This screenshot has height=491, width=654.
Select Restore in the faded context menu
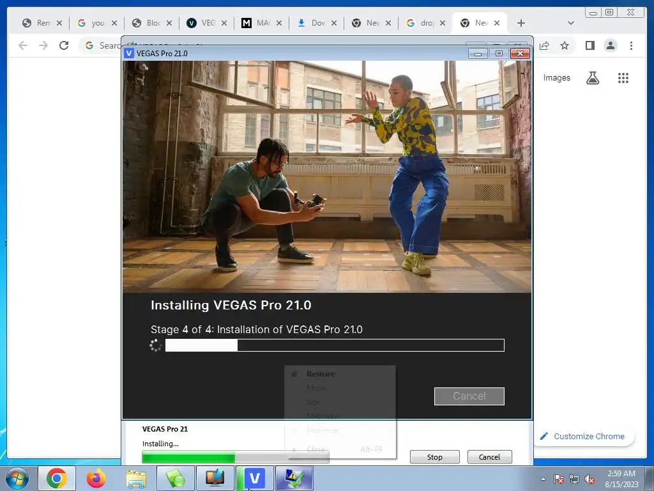pyautogui.click(x=321, y=373)
